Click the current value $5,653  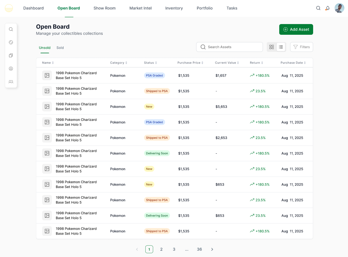221,107
